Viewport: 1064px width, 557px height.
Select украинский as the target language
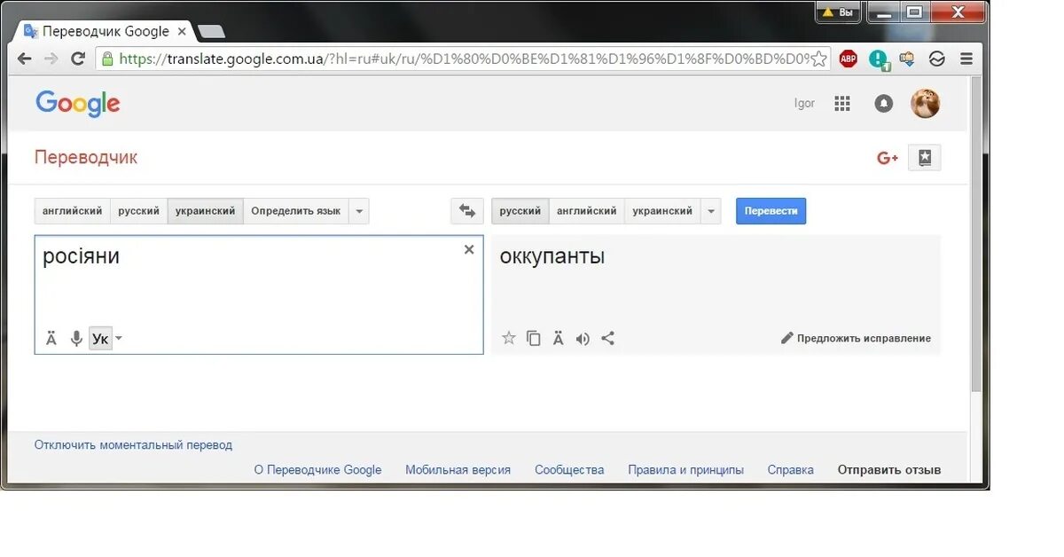(x=662, y=211)
